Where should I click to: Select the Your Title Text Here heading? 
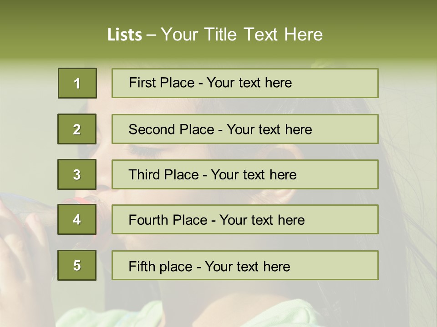[x=242, y=35]
